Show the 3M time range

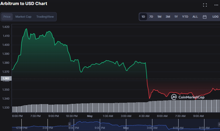168,17
